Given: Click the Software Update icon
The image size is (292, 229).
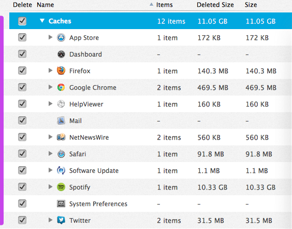Looking at the screenshot, I should [x=61, y=170].
